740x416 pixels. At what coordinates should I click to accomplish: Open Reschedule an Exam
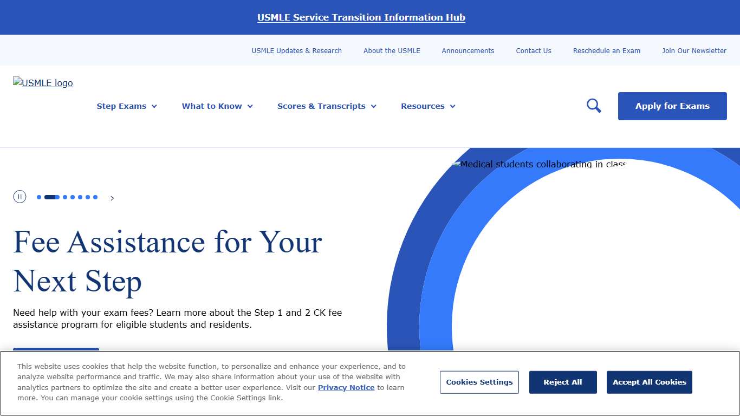(x=606, y=50)
